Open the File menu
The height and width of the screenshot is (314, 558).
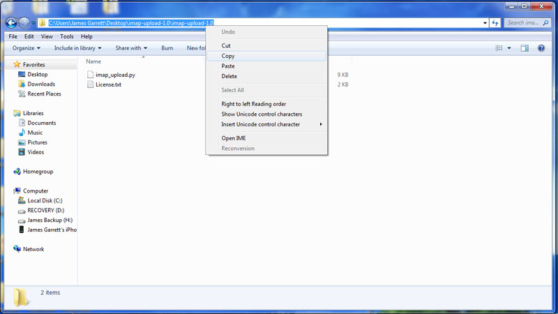point(13,36)
